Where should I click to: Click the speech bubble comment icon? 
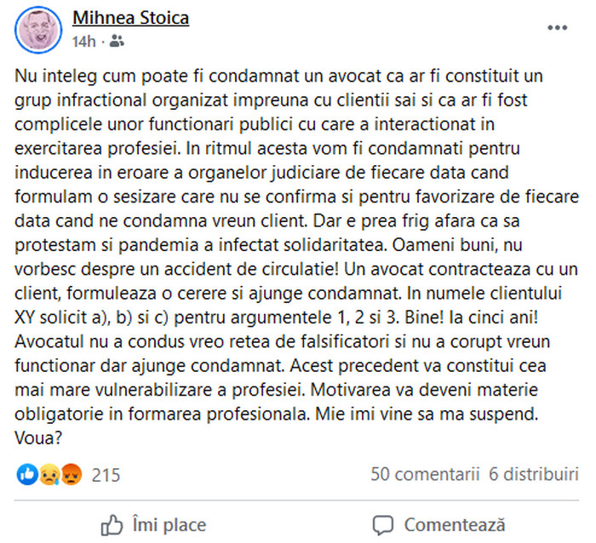pyautogui.click(x=382, y=525)
